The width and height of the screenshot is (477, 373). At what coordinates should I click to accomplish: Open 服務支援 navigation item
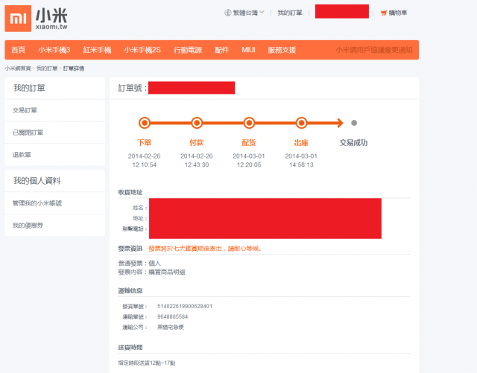[282, 50]
